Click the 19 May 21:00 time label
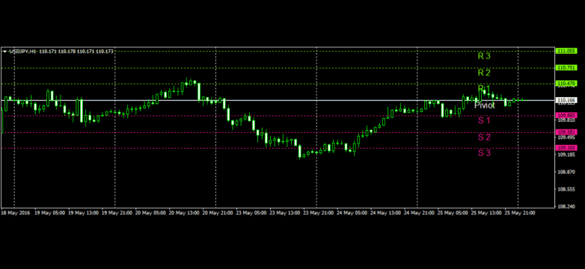The height and width of the screenshot is (269, 585). [x=117, y=213]
